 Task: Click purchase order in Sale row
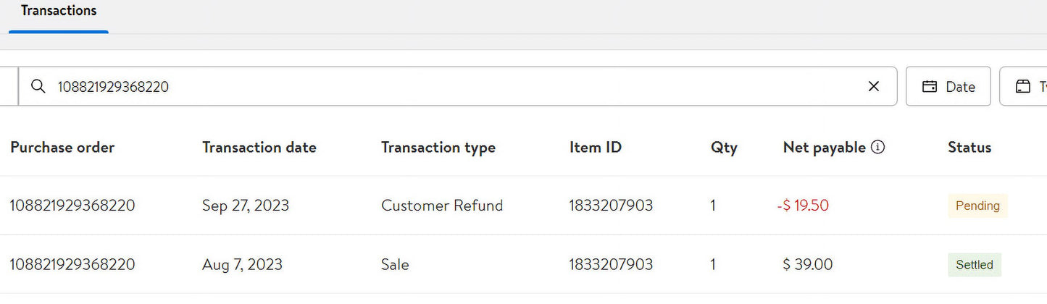point(72,265)
